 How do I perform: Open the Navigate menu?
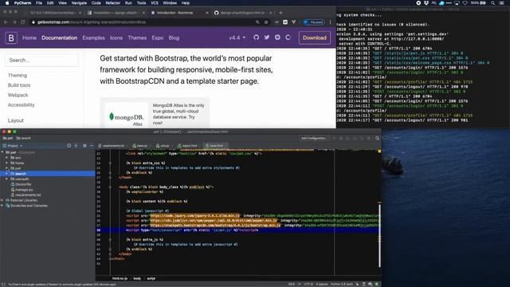[x=79, y=3]
